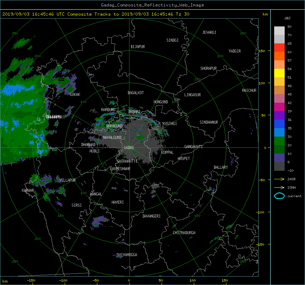
Task: Click the GANGAVATI city label
Action: pos(194,147)
